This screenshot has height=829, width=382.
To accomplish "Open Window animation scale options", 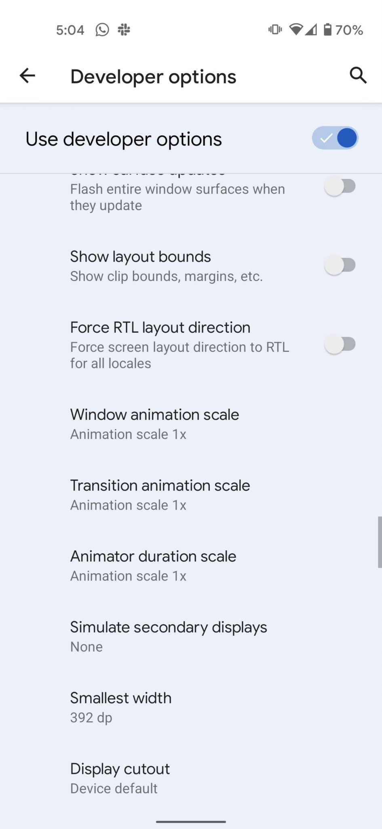I will (154, 423).
